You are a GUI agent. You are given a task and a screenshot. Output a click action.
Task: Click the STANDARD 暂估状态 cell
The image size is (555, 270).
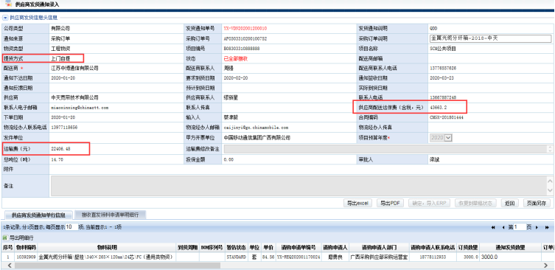click(236, 257)
